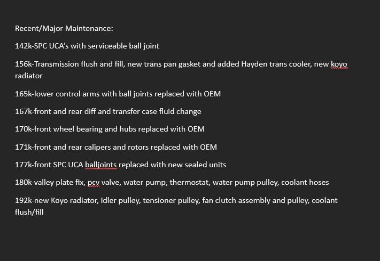Click the 177k-front SPC UCA text
Screen dimensions: 380x261
(49, 165)
